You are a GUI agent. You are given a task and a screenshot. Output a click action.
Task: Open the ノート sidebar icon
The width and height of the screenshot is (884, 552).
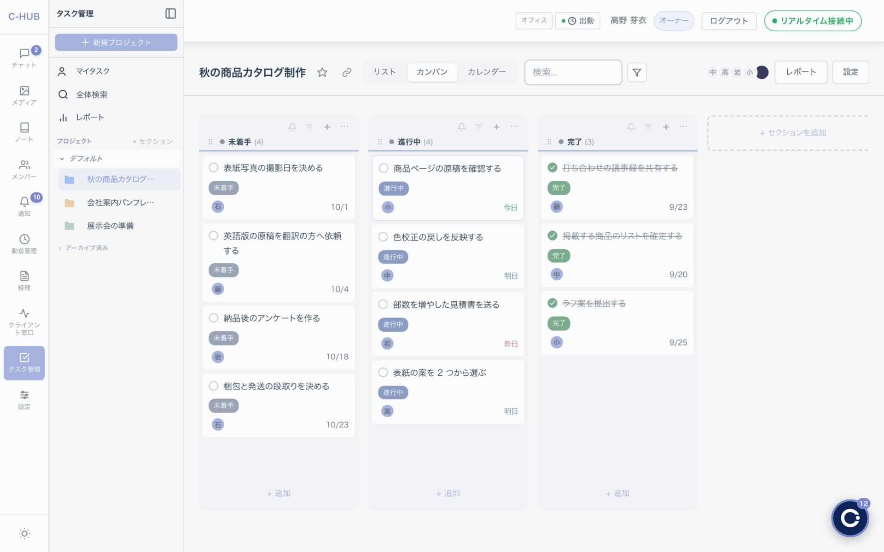pyautogui.click(x=24, y=132)
